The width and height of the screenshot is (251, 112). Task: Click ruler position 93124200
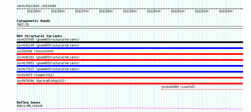202,11
